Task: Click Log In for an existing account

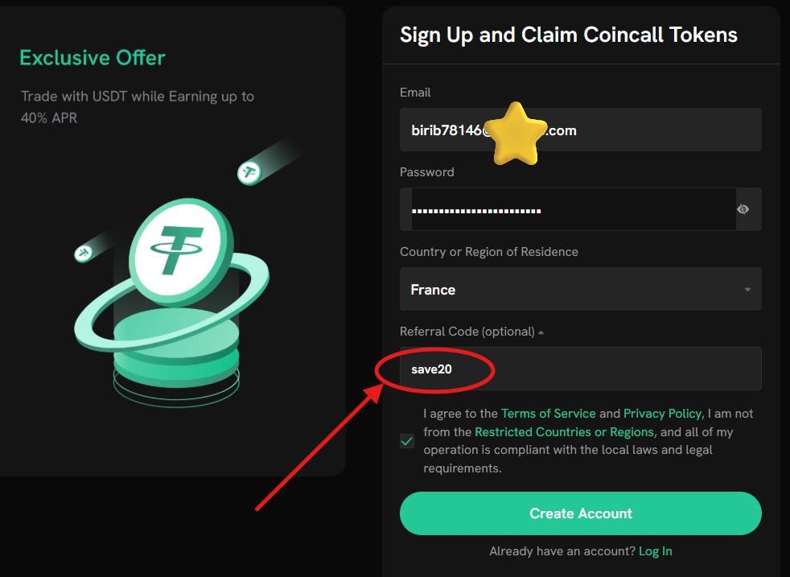Action: tap(655, 550)
